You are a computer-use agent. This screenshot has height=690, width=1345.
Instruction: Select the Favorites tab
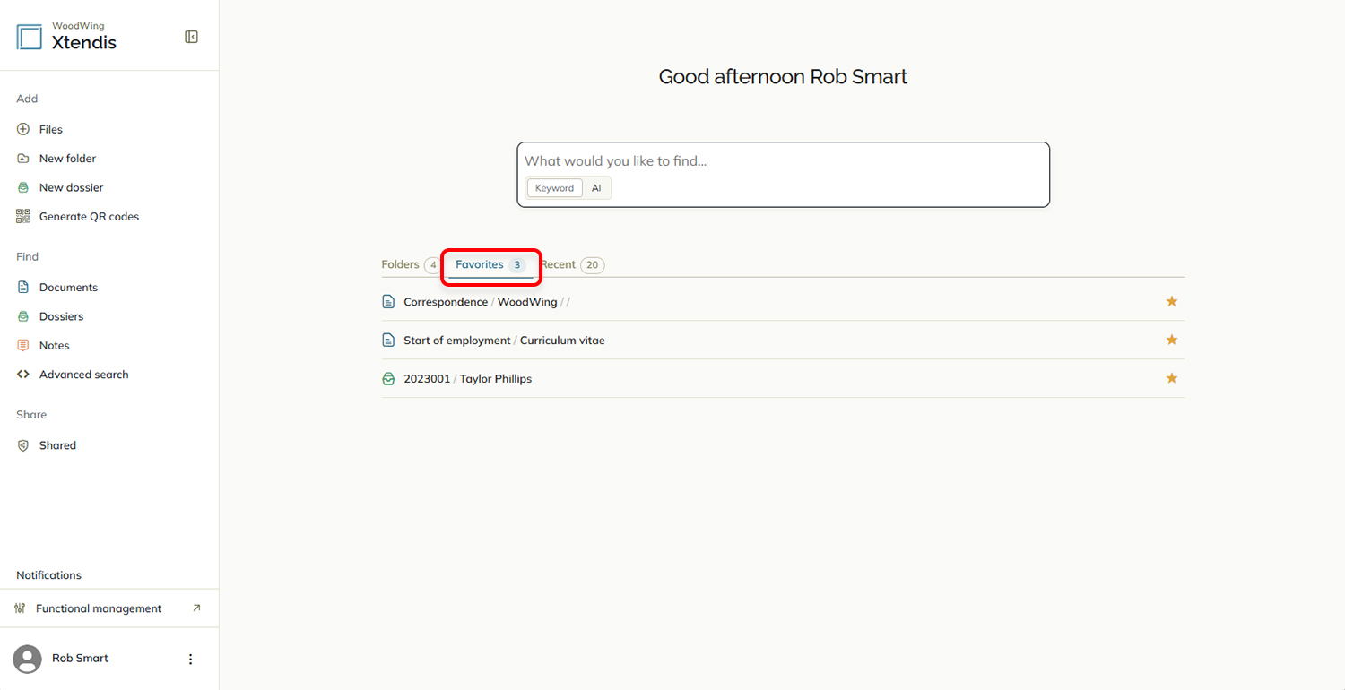click(x=490, y=264)
